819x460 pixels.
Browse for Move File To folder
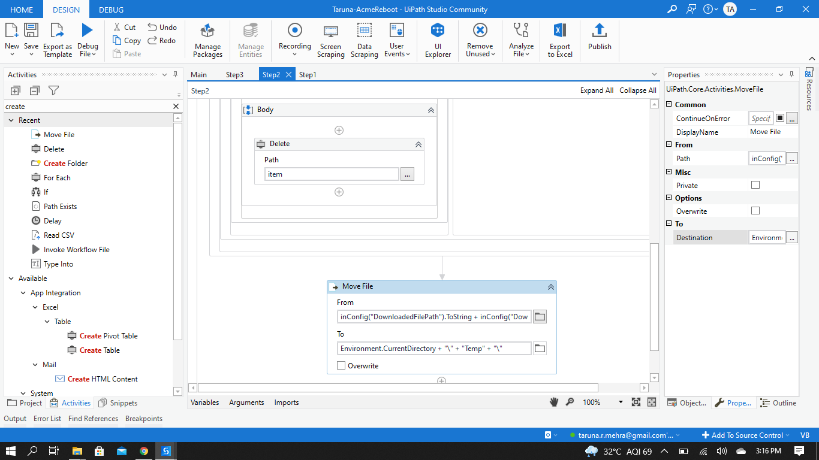[x=540, y=348]
